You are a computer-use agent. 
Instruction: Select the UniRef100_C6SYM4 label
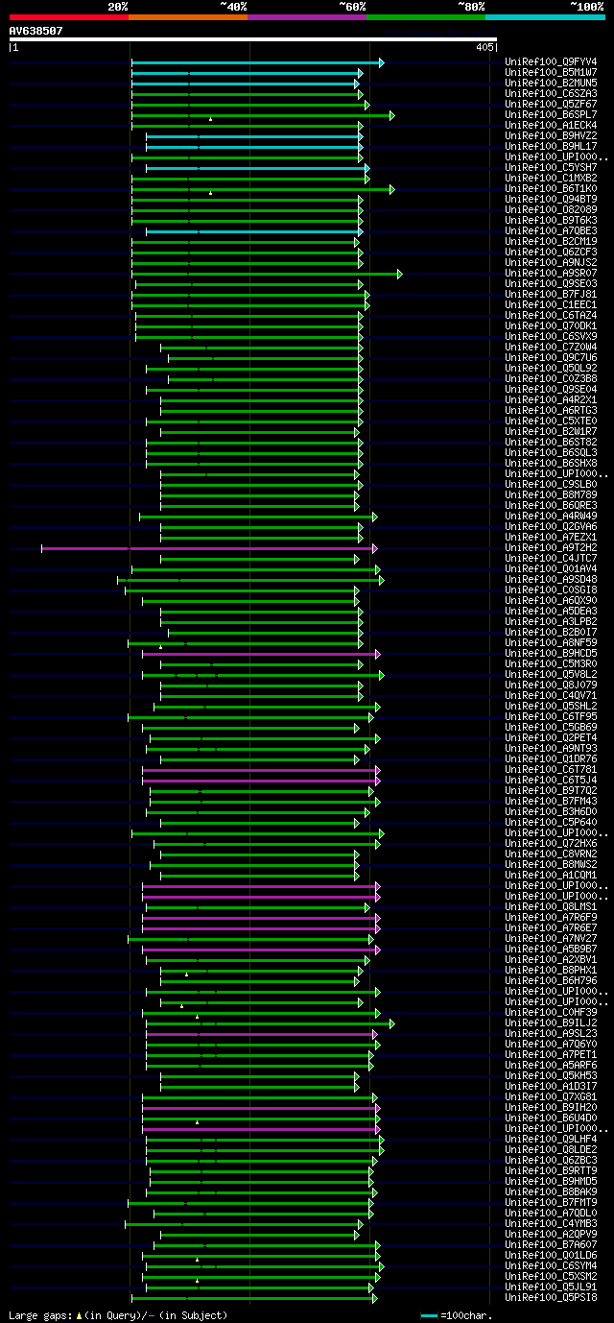pyautogui.click(x=551, y=1266)
